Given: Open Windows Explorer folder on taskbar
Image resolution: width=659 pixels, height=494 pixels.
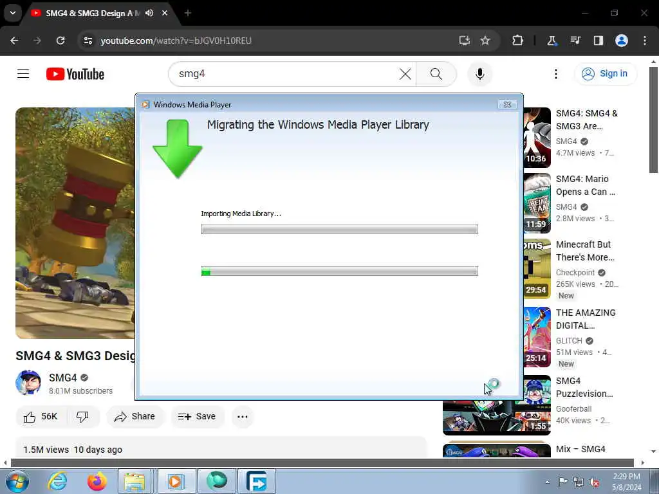Looking at the screenshot, I should pos(135,481).
